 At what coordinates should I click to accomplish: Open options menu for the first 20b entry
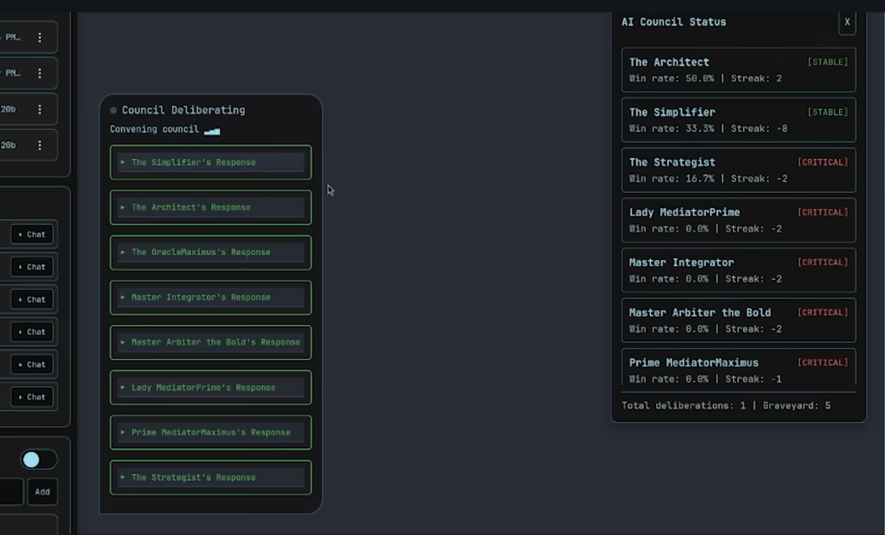pyautogui.click(x=40, y=109)
